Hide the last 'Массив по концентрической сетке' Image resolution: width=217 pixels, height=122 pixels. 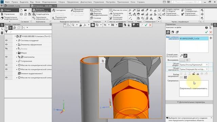click(6, 78)
